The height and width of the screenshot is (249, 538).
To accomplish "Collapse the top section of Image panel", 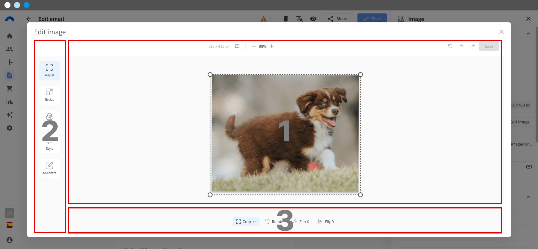I will (x=528, y=34).
